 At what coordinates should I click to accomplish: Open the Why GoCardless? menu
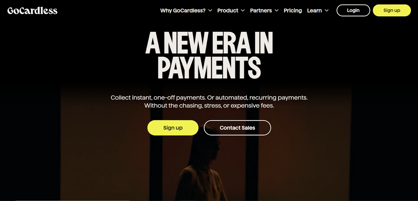tap(183, 10)
